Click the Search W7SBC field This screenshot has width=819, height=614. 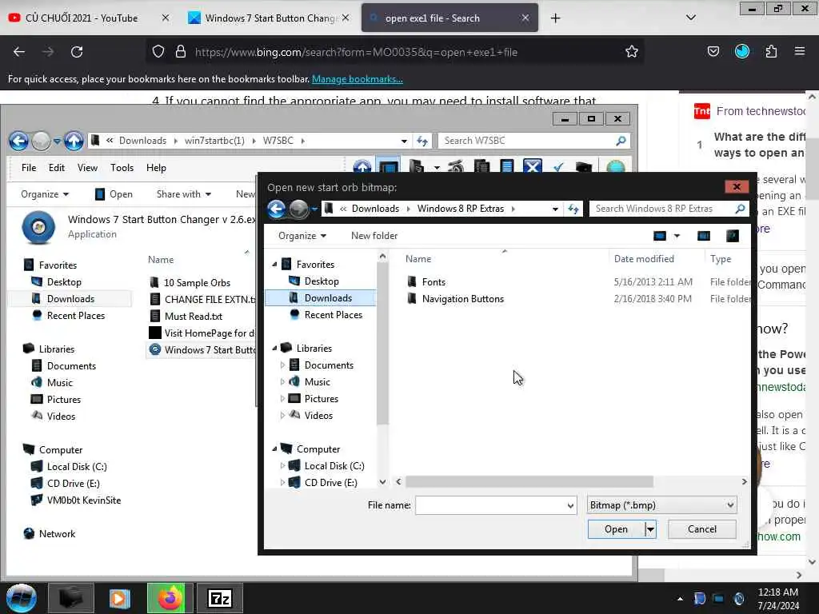click(x=528, y=141)
